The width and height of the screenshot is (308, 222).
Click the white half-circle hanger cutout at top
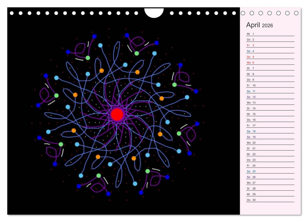[x=154, y=12]
